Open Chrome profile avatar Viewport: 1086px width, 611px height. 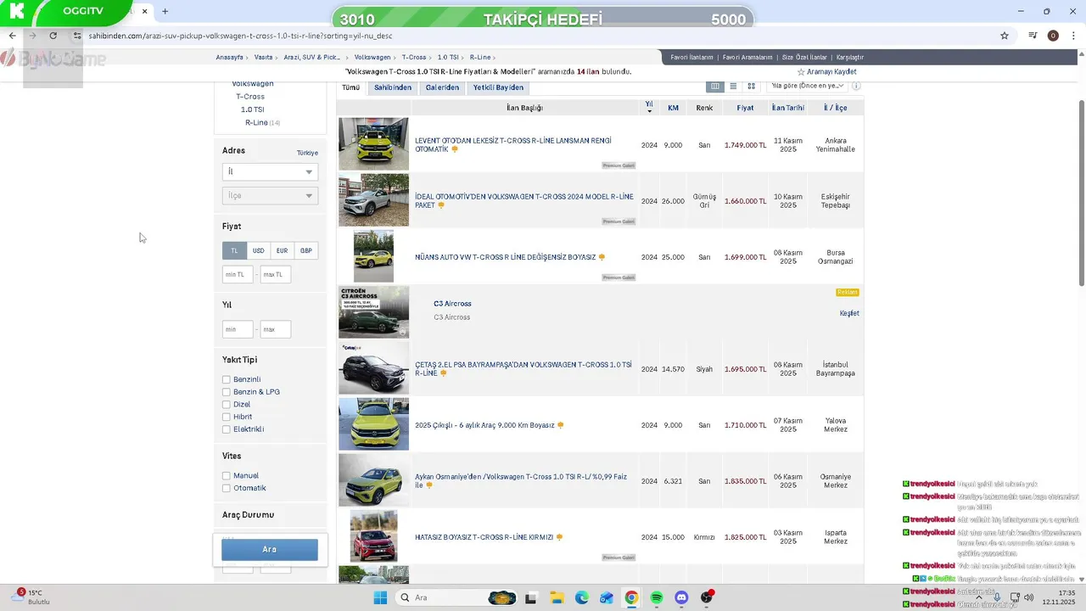click(x=1053, y=36)
